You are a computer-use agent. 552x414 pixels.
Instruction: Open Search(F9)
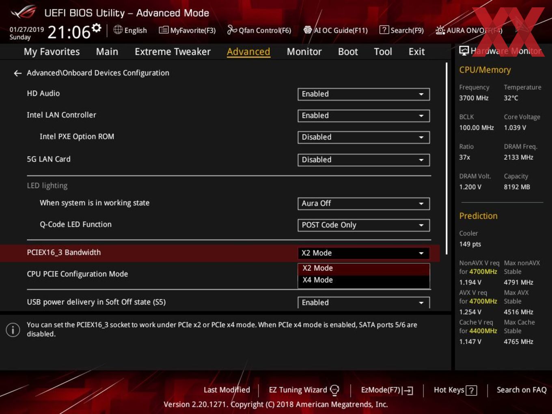click(401, 30)
